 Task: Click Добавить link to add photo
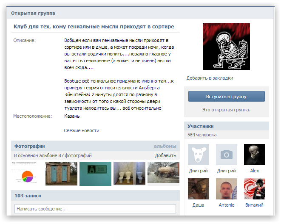point(165,155)
